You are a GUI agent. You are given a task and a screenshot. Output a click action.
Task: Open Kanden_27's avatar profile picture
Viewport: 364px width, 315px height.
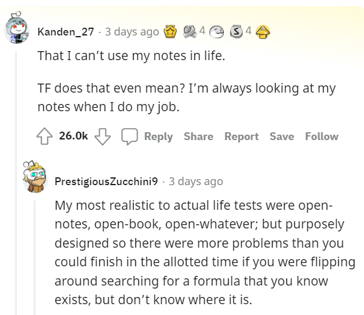click(18, 29)
